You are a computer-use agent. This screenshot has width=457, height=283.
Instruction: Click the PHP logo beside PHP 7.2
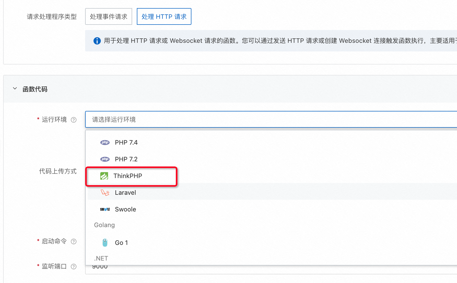coord(105,159)
